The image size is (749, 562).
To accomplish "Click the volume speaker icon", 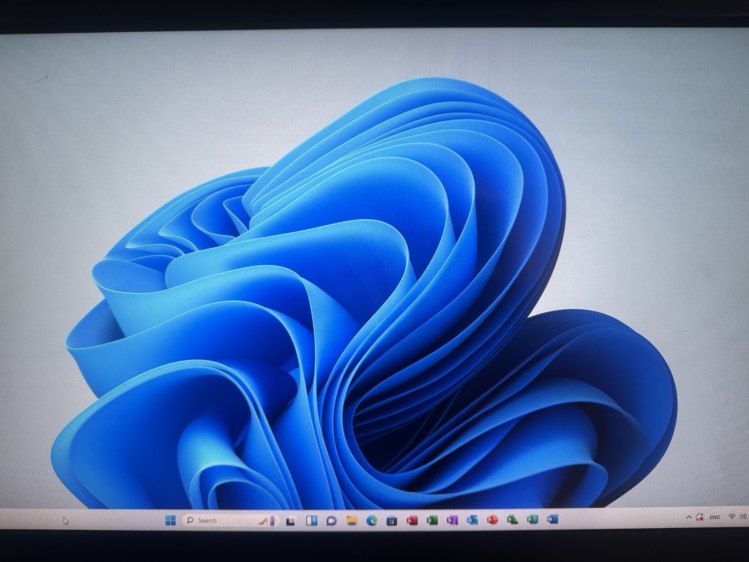I will pyautogui.click(x=742, y=517).
